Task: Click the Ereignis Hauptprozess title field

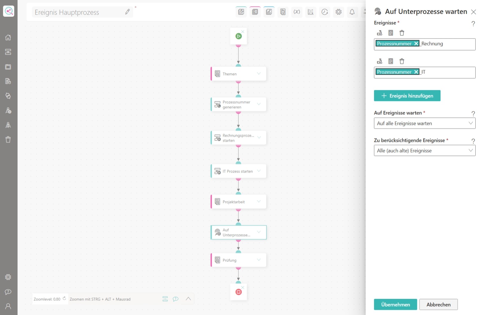Action: click(x=82, y=12)
